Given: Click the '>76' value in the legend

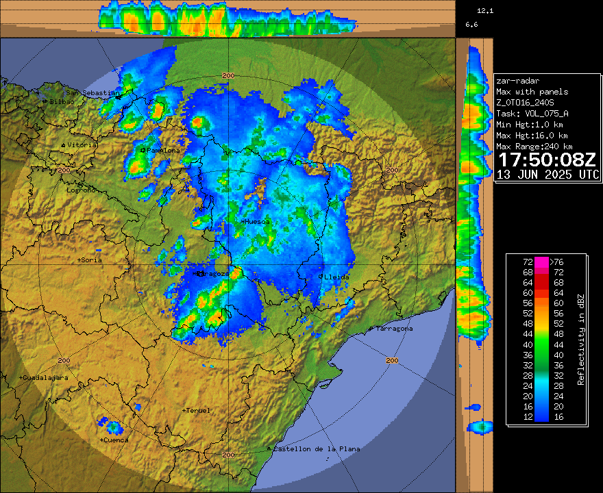Looking at the screenshot, I should pyautogui.click(x=556, y=262).
